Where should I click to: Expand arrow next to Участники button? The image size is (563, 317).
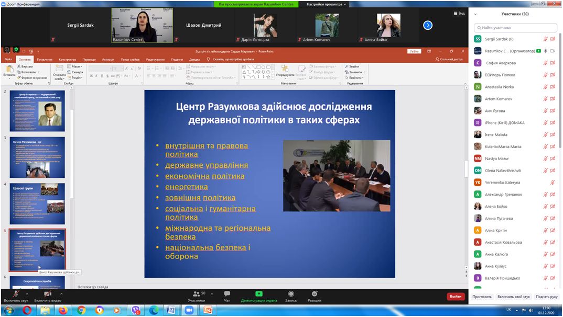click(x=212, y=293)
